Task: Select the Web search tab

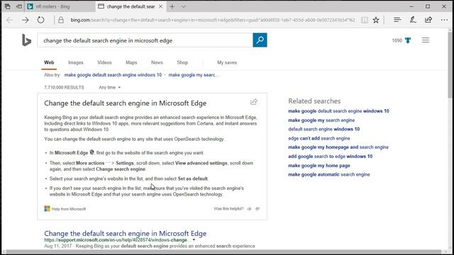Action: coord(49,62)
